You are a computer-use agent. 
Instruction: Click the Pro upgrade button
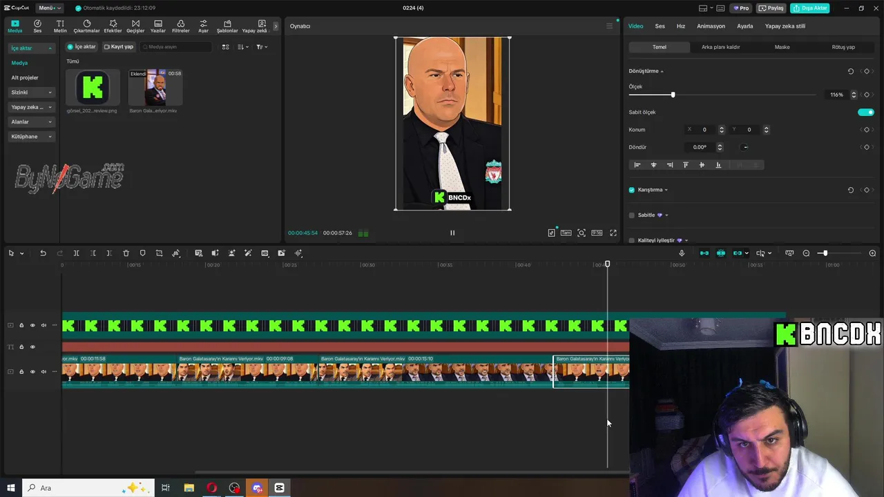pyautogui.click(x=742, y=8)
